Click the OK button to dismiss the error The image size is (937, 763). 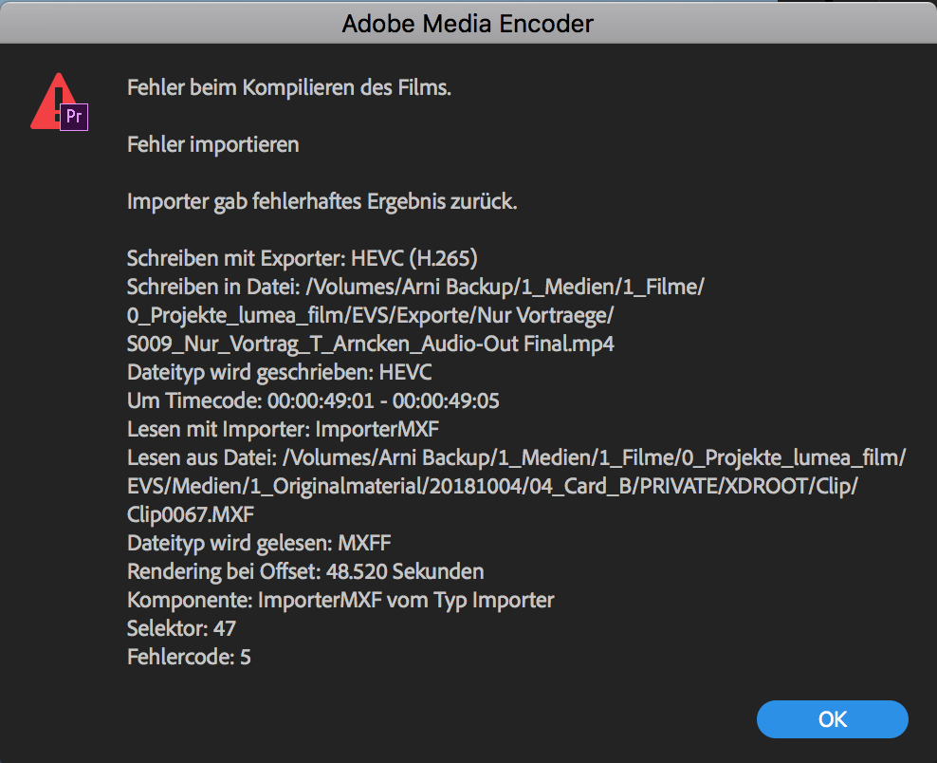(832, 718)
